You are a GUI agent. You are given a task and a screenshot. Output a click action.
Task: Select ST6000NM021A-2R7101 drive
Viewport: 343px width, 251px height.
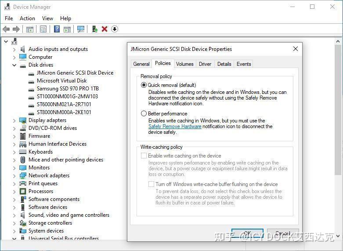click(x=64, y=104)
